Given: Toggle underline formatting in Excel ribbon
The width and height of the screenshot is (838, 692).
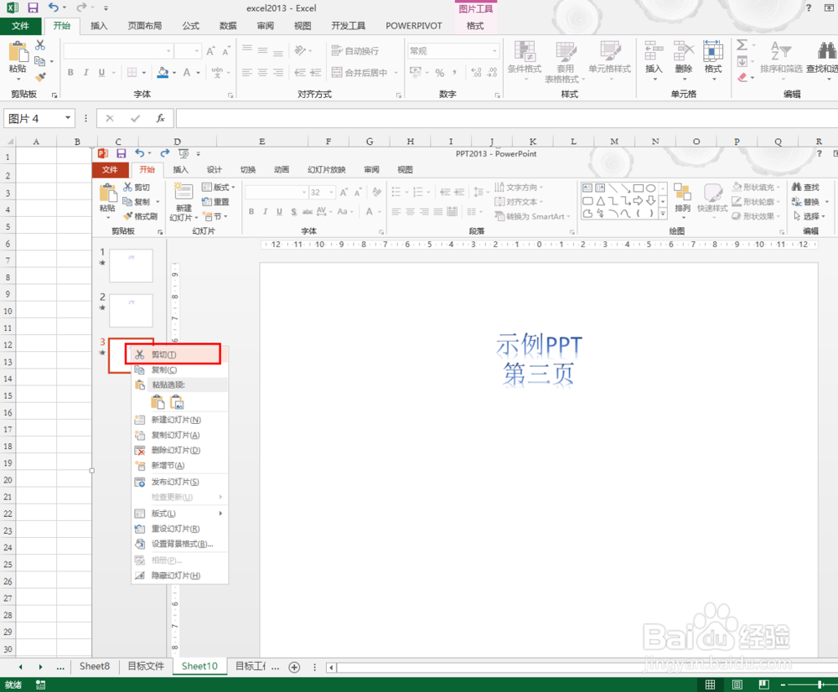Looking at the screenshot, I should (x=101, y=72).
